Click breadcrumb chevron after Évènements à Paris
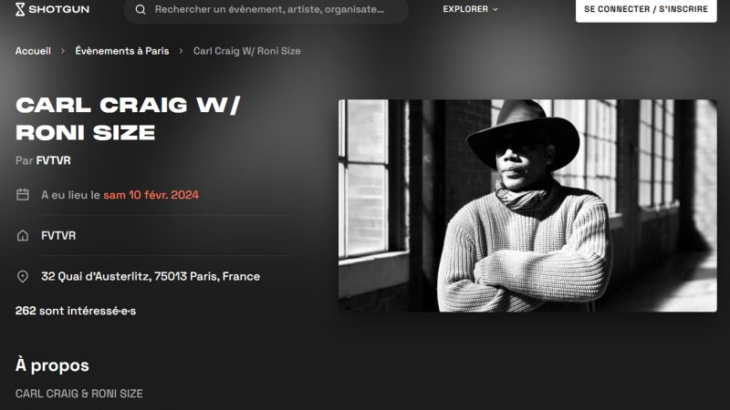The height and width of the screenshot is (410, 730). click(x=181, y=51)
